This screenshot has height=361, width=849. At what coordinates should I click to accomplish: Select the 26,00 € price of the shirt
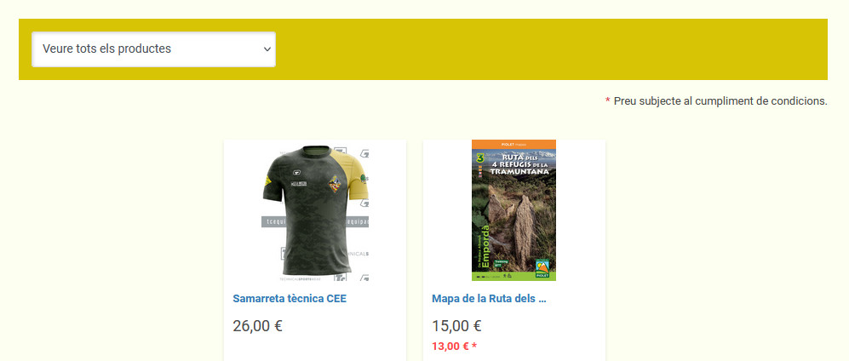[258, 326]
